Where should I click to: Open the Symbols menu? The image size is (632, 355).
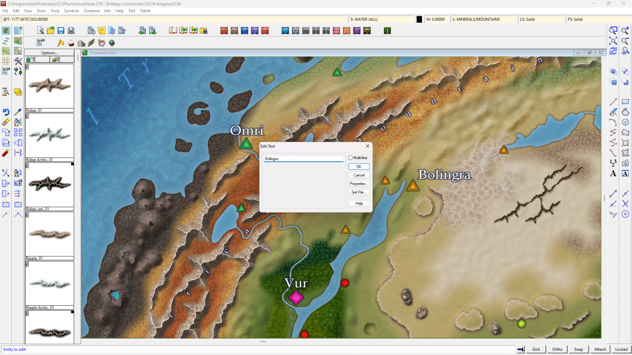point(71,11)
